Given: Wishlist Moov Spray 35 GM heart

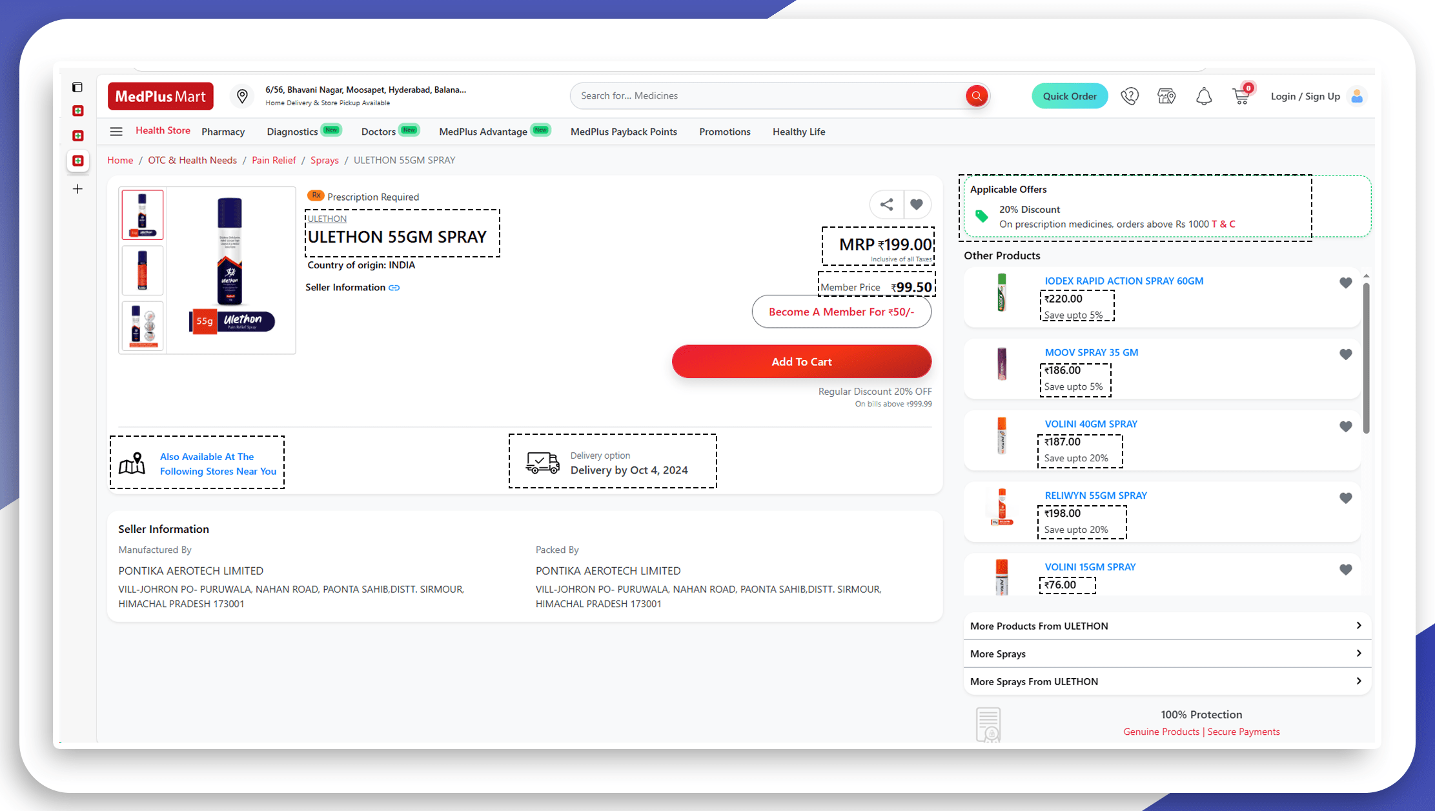Looking at the screenshot, I should pos(1346,354).
